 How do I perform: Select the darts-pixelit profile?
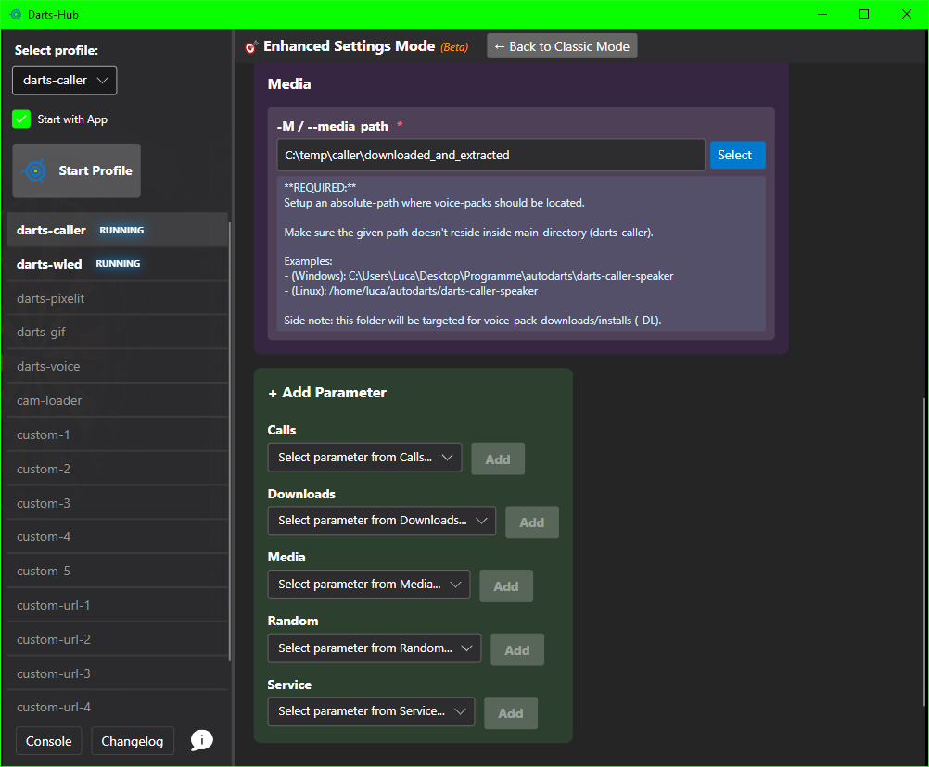click(118, 298)
